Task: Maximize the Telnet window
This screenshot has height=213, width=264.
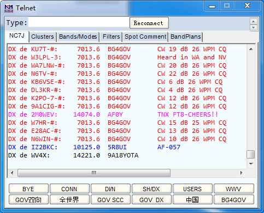Action: tap(227, 6)
